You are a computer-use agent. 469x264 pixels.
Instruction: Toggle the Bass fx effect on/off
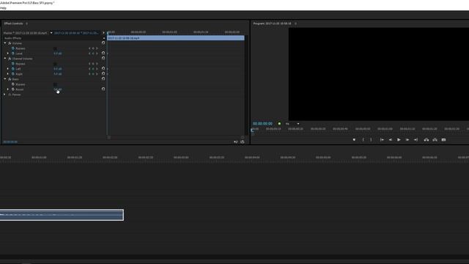(10, 79)
